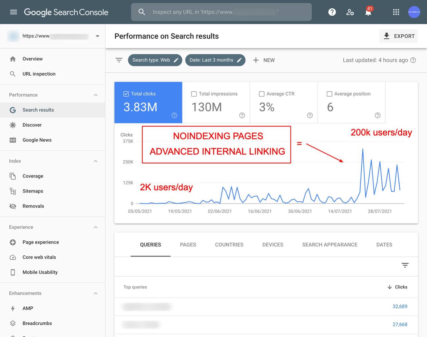Edit the Search type: Web filter chip
The width and height of the screenshot is (427, 337).
pyautogui.click(x=155, y=60)
